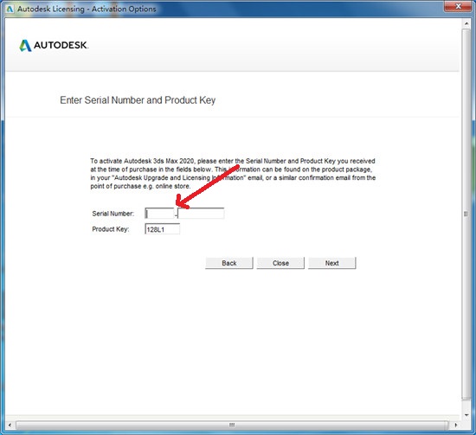Click the "Product Key:" label

[111, 229]
